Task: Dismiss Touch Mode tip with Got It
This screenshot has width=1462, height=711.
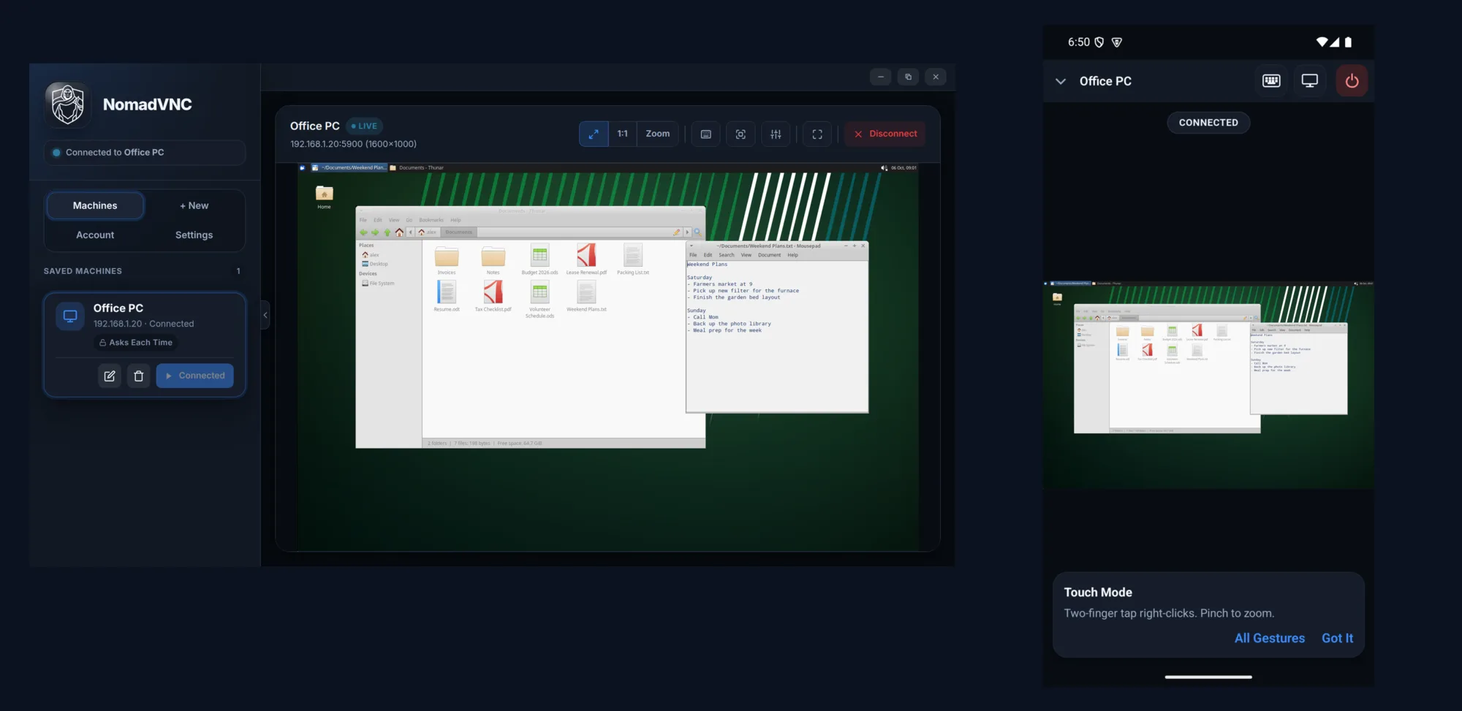Action: [x=1337, y=638]
